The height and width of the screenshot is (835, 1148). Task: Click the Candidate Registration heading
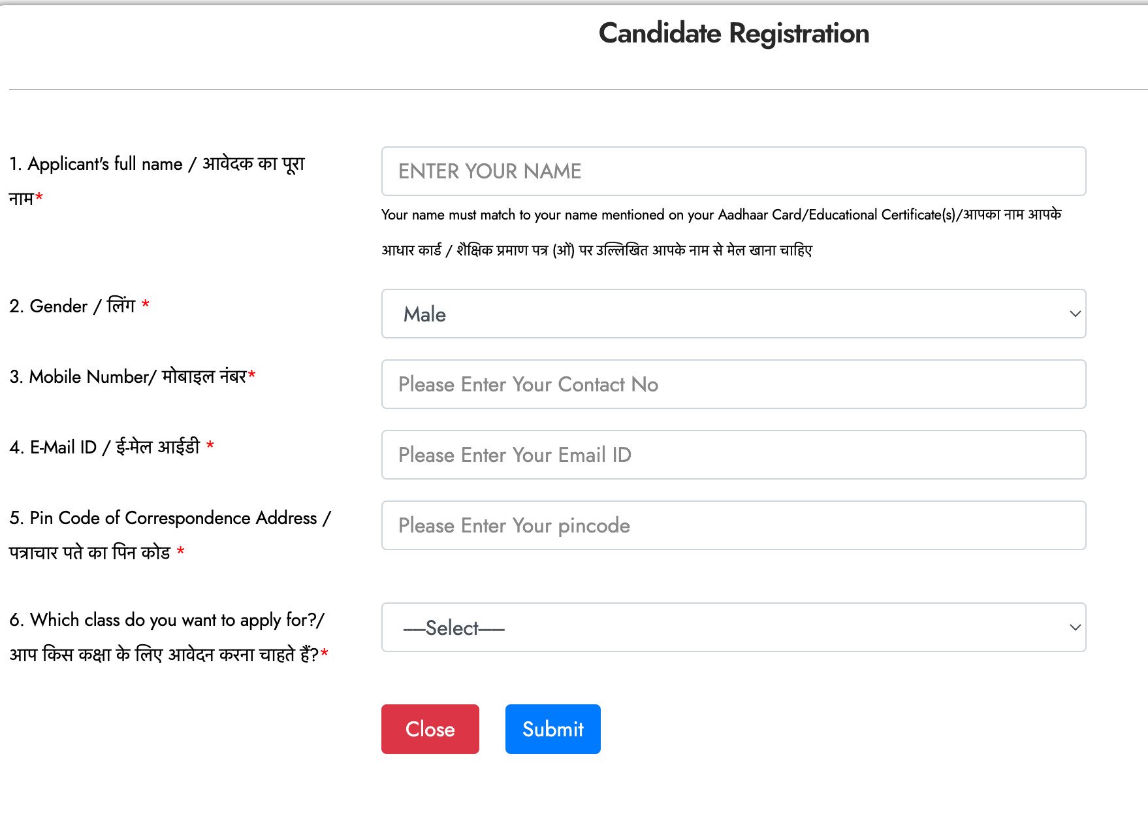tap(733, 33)
